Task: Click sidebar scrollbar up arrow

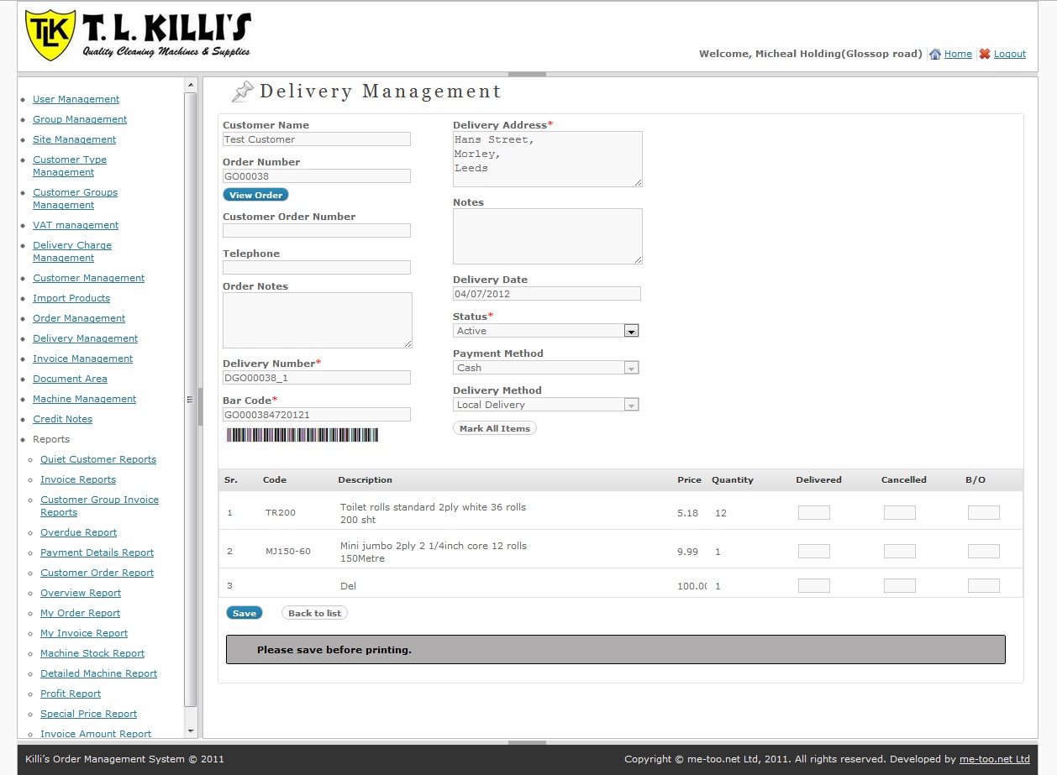Action: tap(191, 85)
